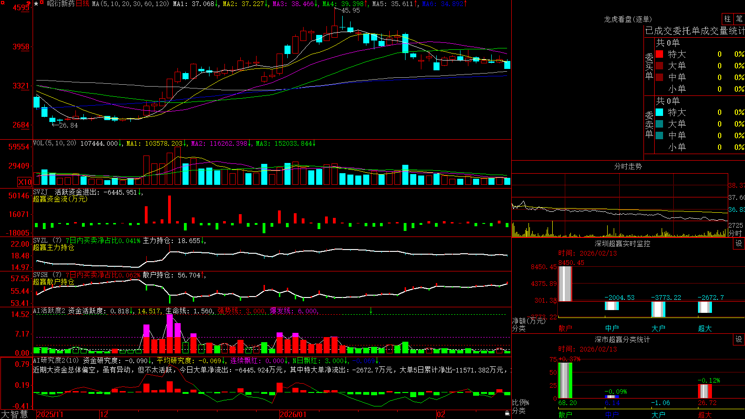Click the red gear icon beside the star
745x419 pixels.
click(42, 3)
